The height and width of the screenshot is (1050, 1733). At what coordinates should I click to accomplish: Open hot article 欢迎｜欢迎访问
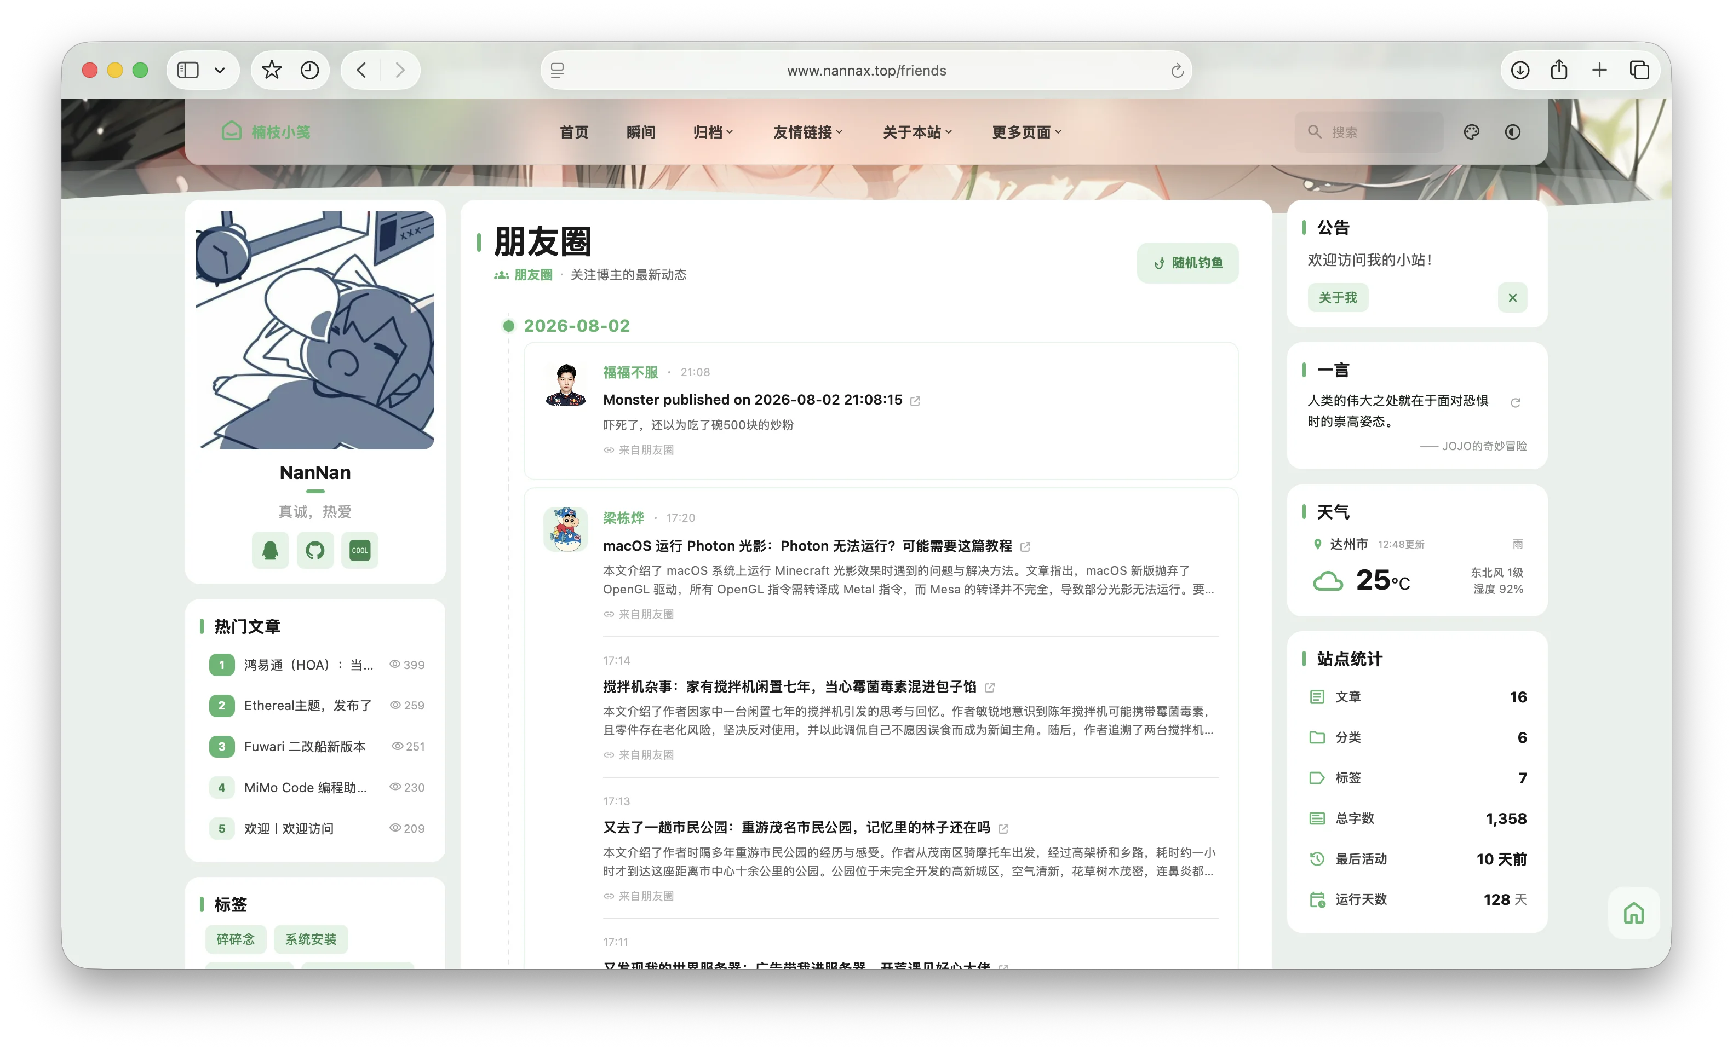click(x=316, y=829)
